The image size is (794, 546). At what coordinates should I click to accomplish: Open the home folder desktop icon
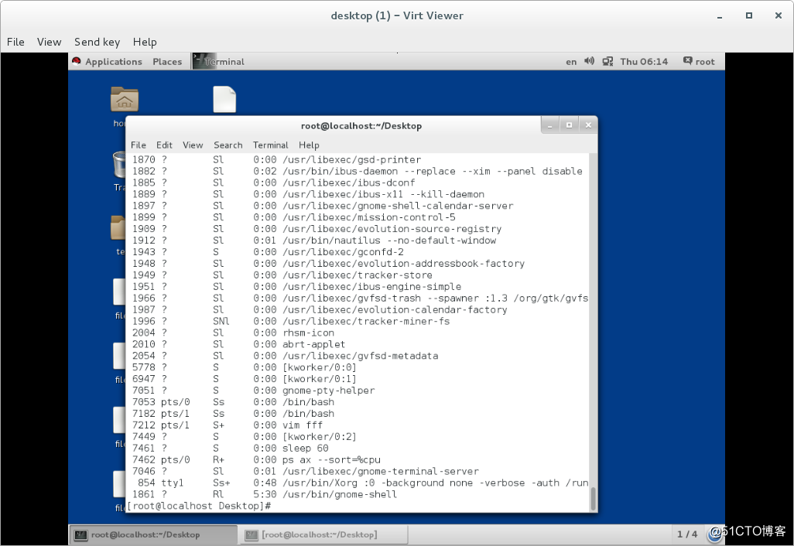124,99
